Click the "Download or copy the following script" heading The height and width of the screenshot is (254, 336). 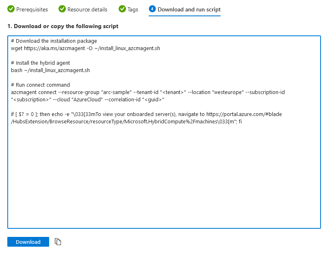(x=63, y=26)
